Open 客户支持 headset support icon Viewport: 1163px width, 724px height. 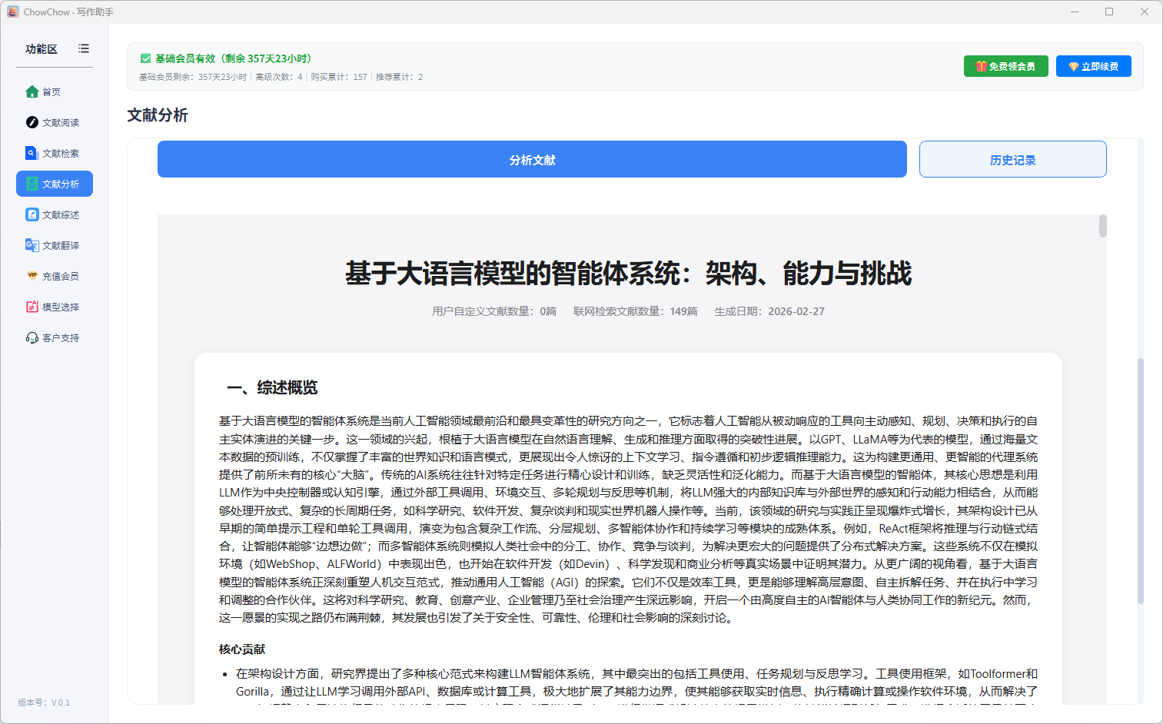(31, 337)
